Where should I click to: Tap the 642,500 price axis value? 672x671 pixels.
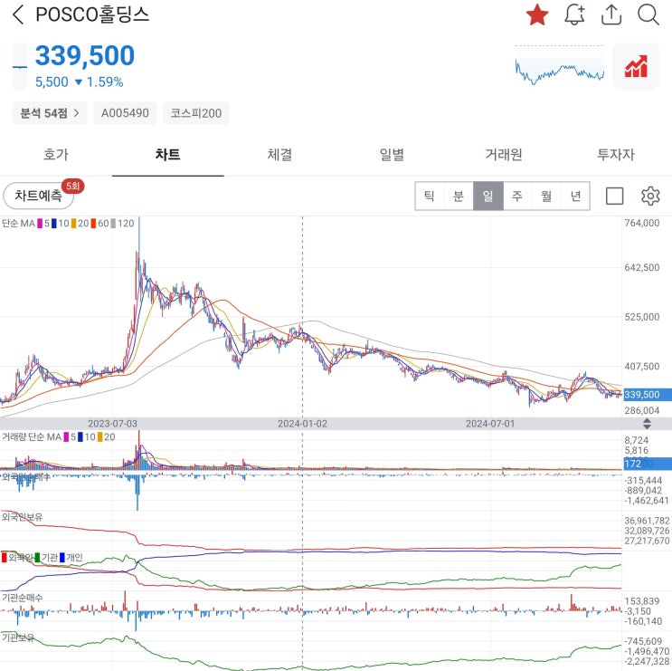[642, 268]
